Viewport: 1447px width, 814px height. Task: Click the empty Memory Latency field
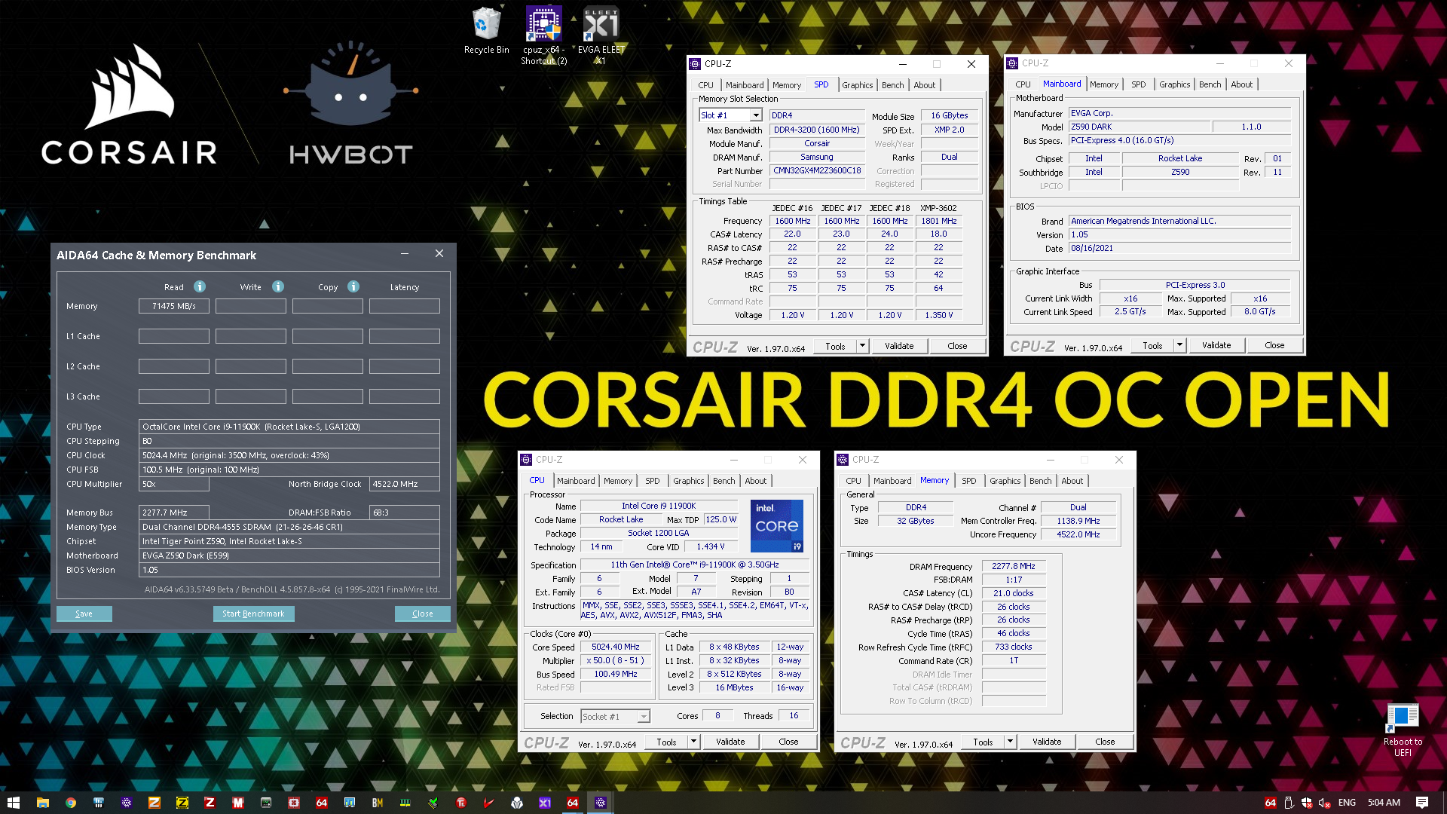coord(404,306)
